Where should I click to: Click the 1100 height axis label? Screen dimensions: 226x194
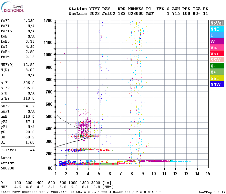pyautogui.click(x=48, y=42)
